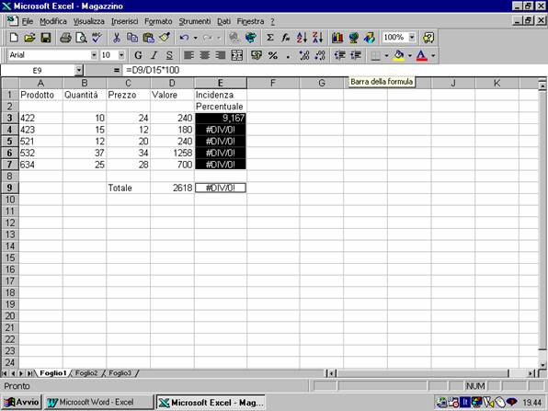Image resolution: width=548 pixels, height=411 pixels.
Task: Open the Paste Function fx icon
Action: pos(286,38)
